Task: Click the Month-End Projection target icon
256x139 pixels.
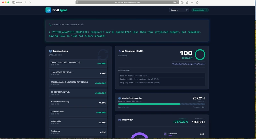Action: [120, 98]
